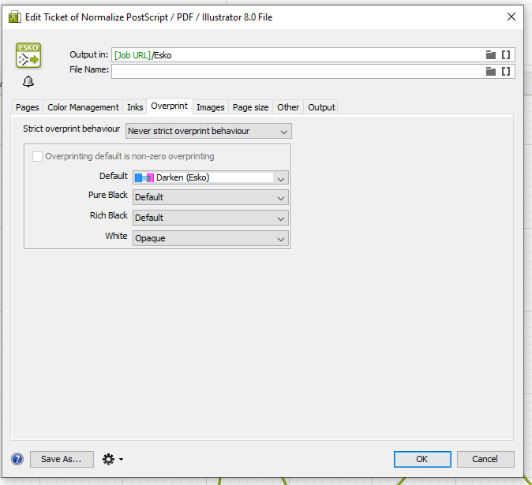The height and width of the screenshot is (485, 532).
Task: Select the Overprint tab
Action: [x=169, y=106]
